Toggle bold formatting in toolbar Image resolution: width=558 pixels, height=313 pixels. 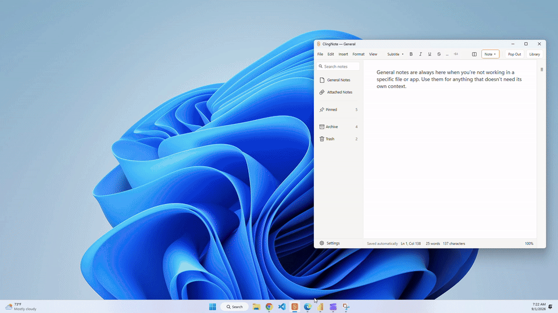(x=411, y=54)
